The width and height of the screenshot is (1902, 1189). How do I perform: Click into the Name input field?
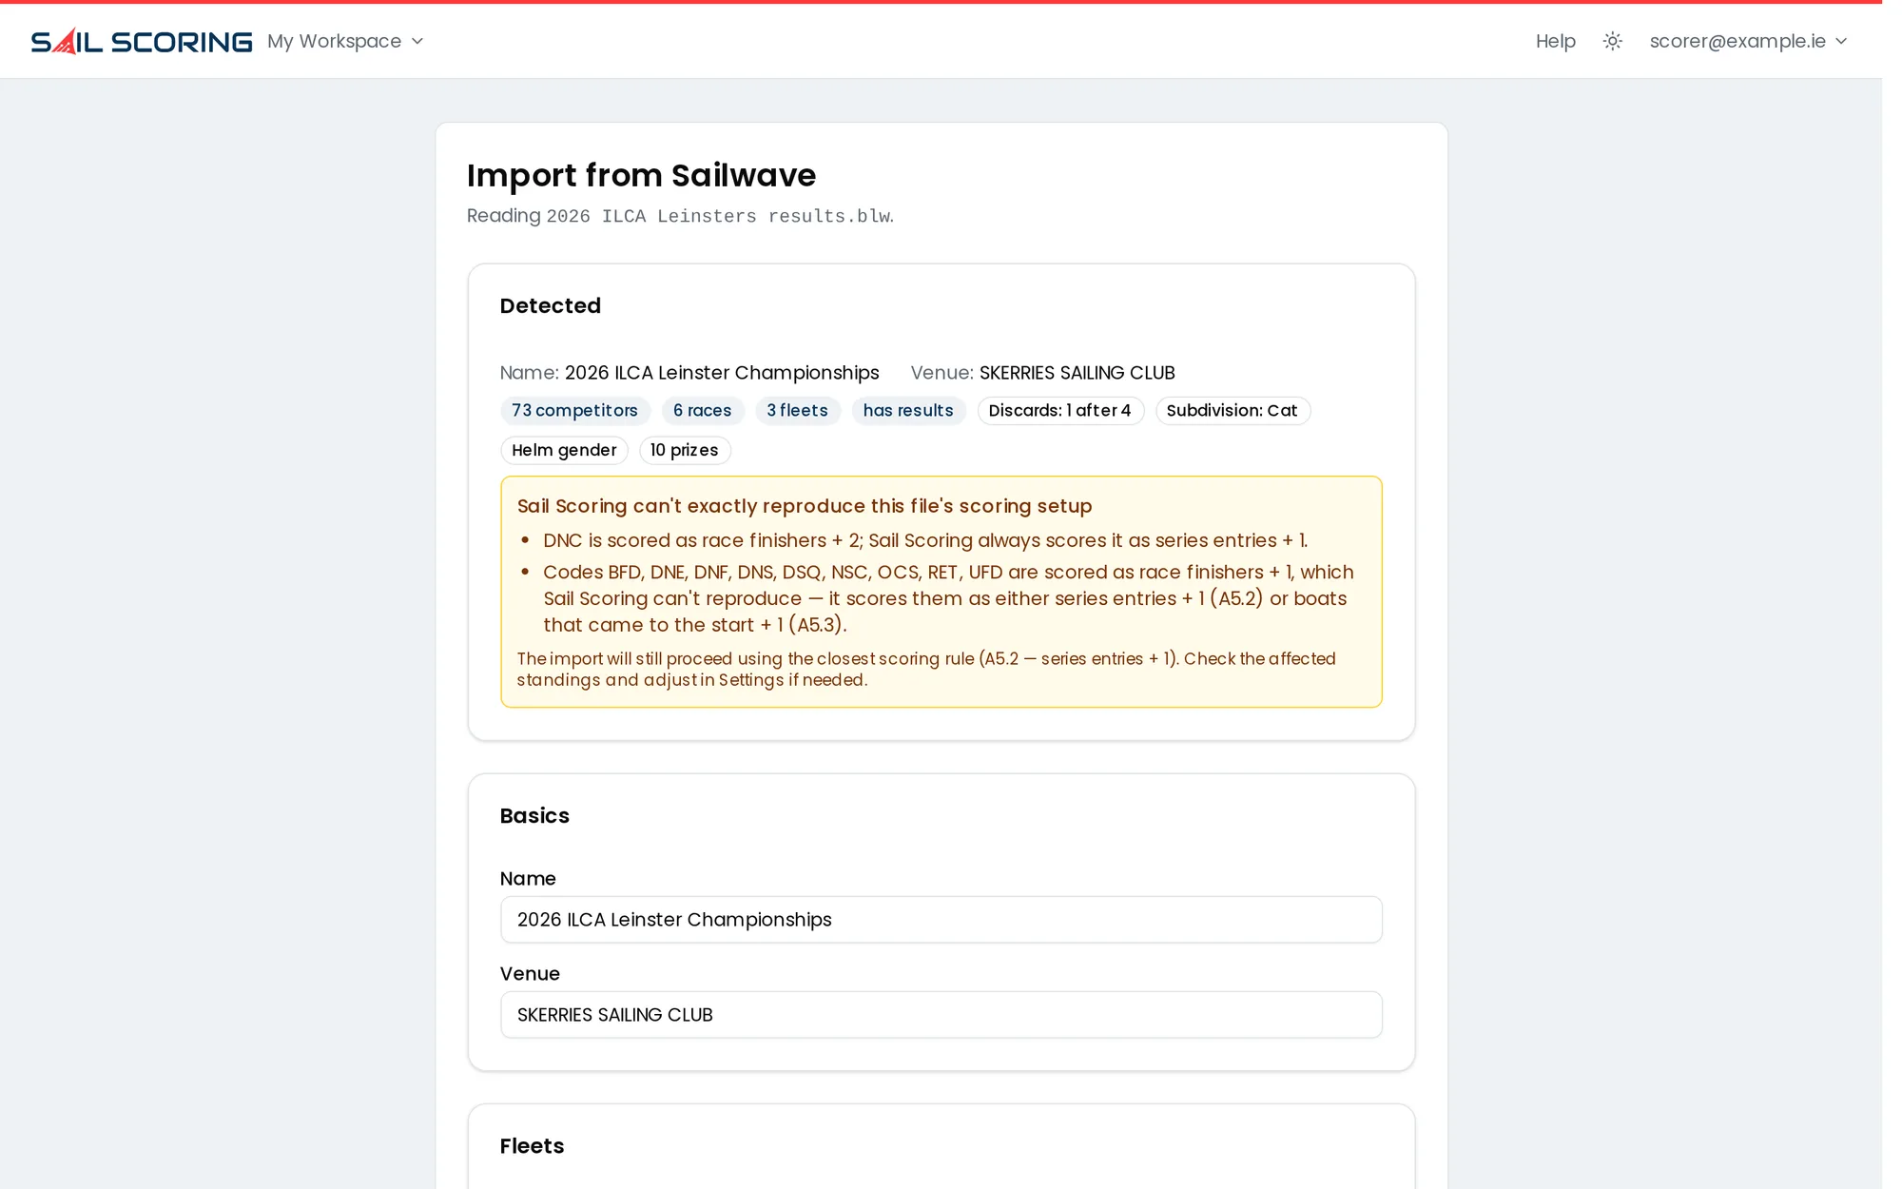(941, 920)
